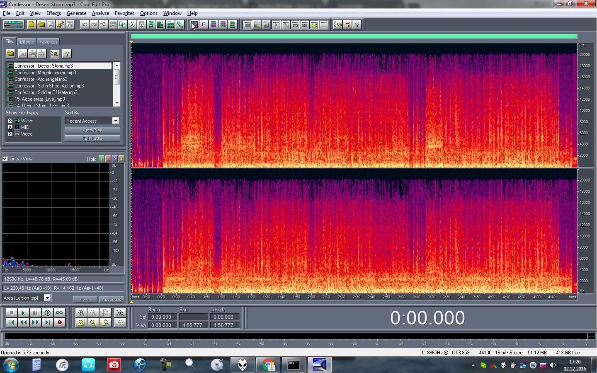Enable loop play with the infinity button
The height and width of the screenshot is (373, 597).
click(60, 313)
